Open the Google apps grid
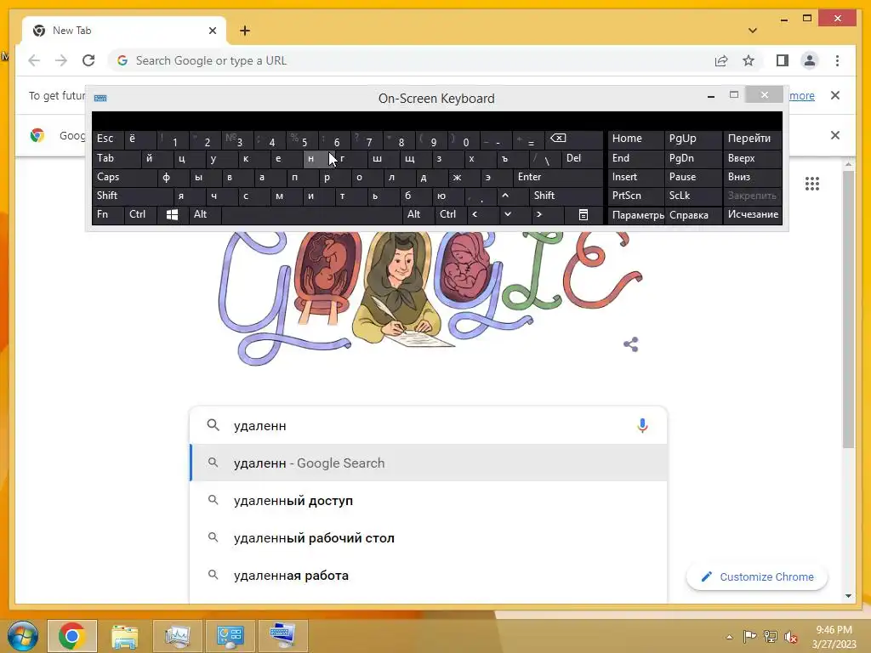Image resolution: width=871 pixels, height=653 pixels. point(812,184)
